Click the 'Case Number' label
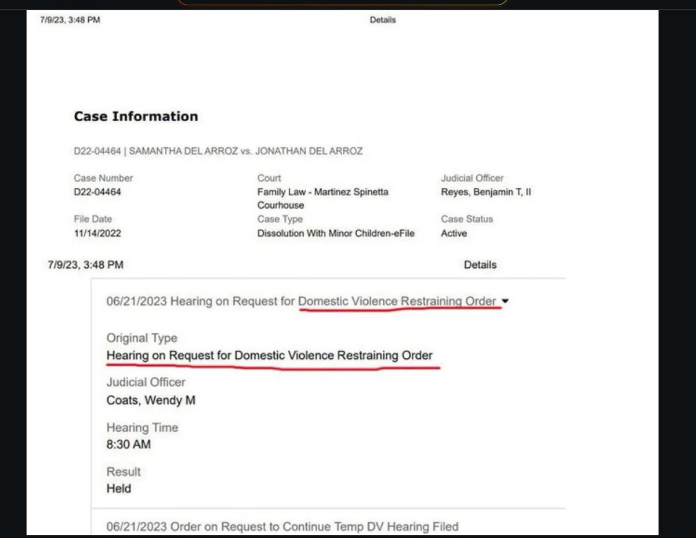This screenshot has height=538, width=696. (103, 178)
